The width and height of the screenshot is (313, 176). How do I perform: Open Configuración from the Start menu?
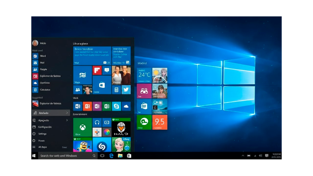click(45, 127)
